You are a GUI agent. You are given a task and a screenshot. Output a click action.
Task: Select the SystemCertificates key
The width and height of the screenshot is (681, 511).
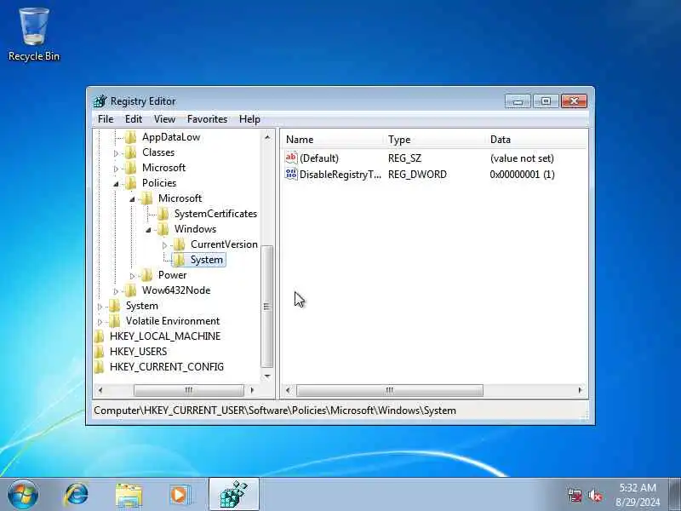tap(215, 214)
